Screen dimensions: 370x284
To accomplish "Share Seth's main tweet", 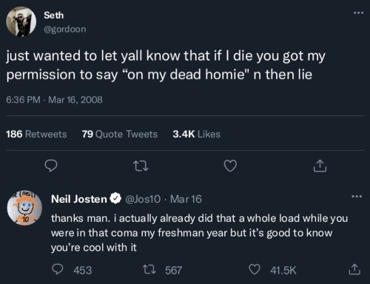I will tap(320, 166).
